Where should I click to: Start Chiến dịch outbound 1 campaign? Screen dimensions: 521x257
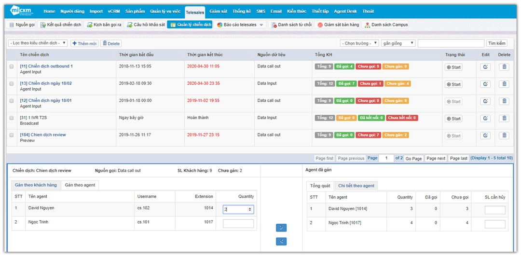(x=453, y=68)
